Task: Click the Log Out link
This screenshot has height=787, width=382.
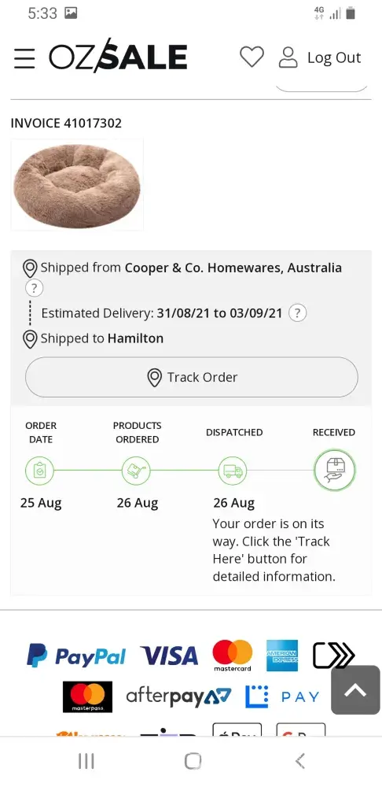Action: (334, 57)
